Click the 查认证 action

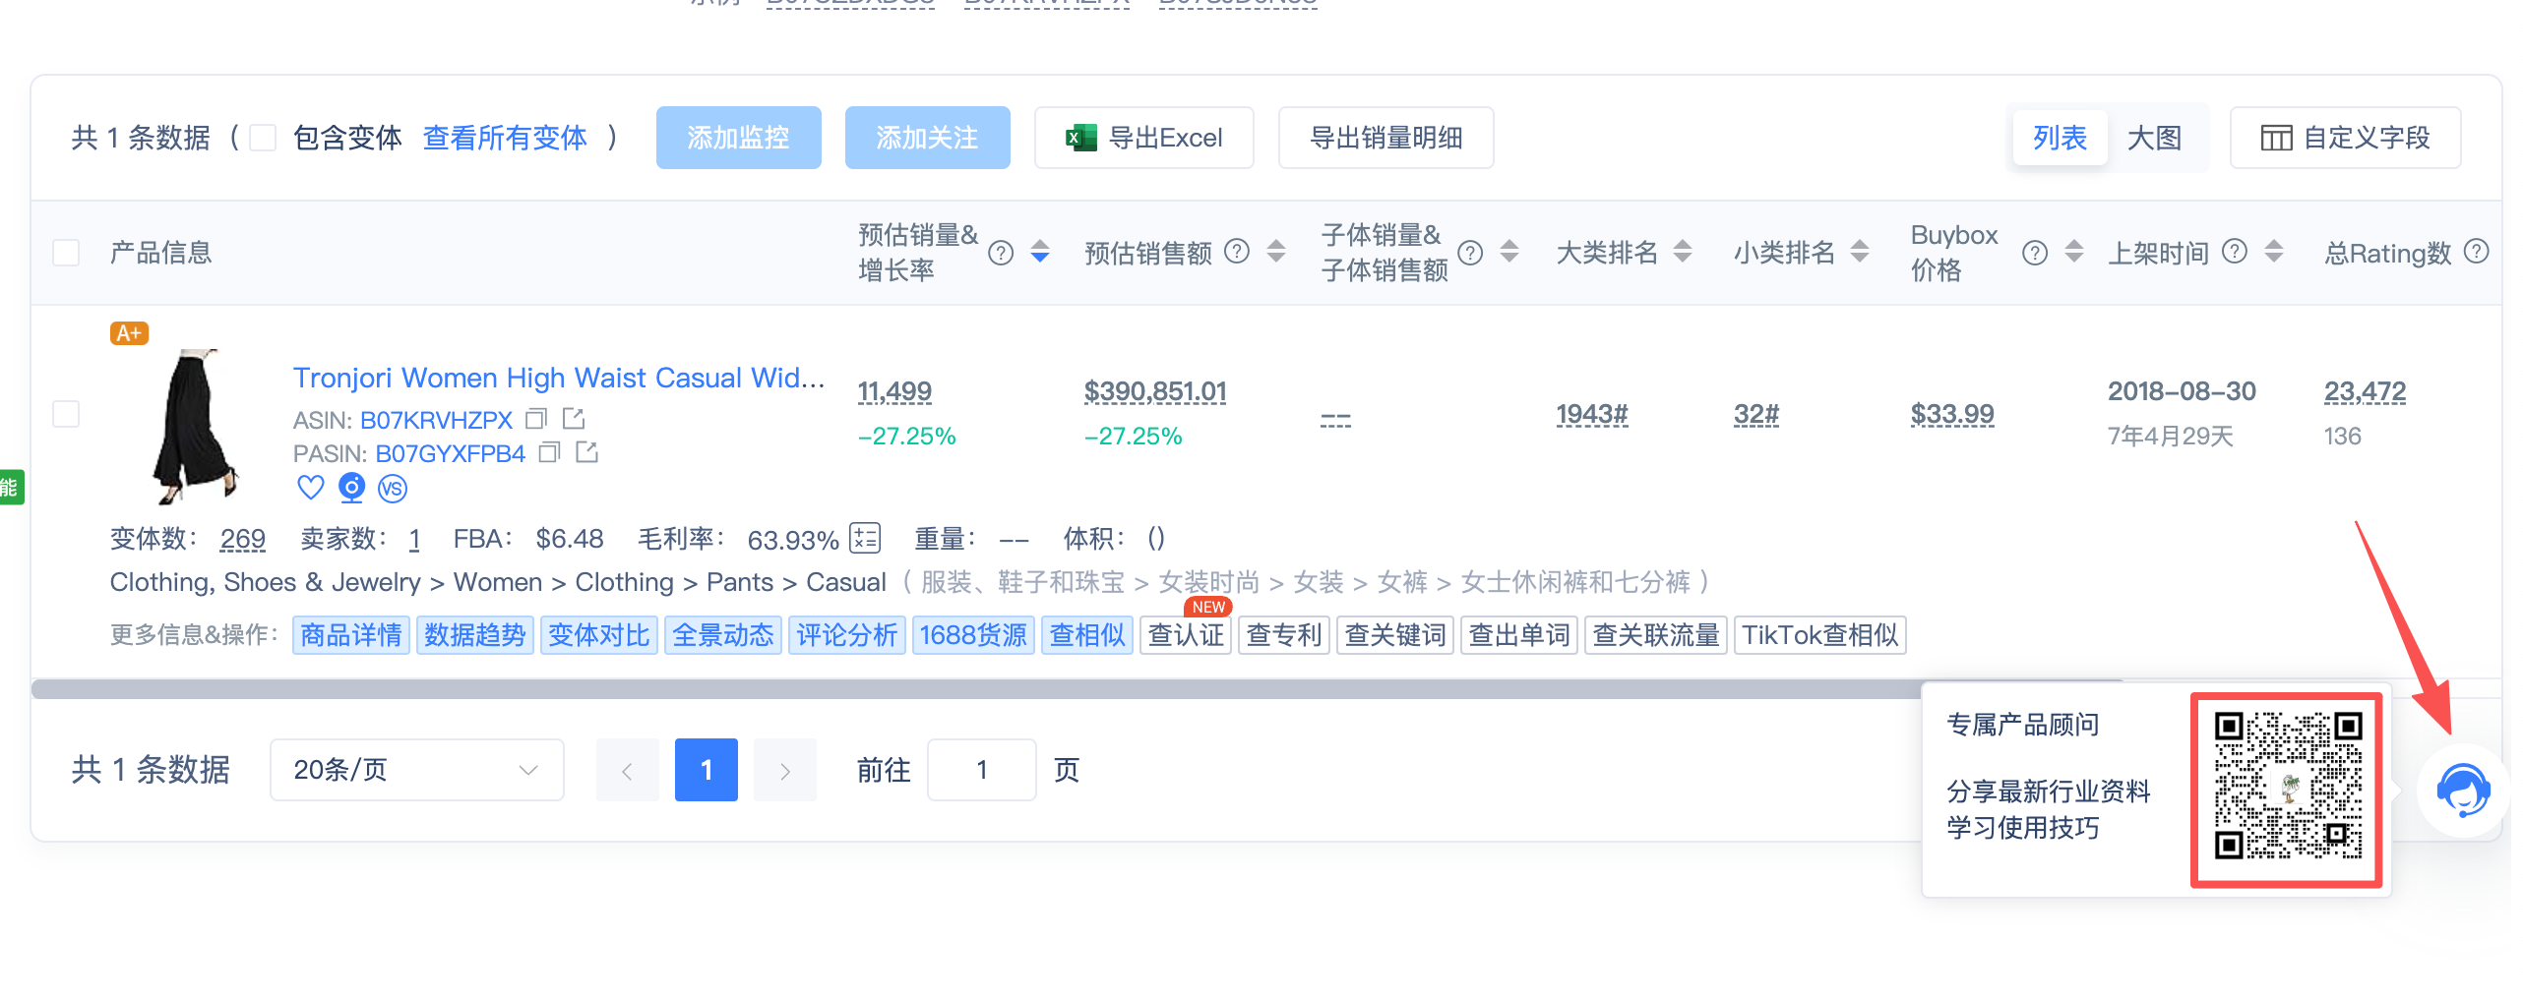(1186, 635)
